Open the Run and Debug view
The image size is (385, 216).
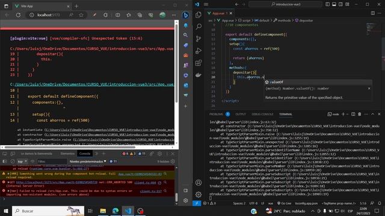coord(199,50)
